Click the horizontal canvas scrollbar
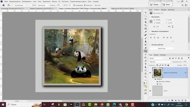This screenshot has width=190, height=107. pyautogui.click(x=85, y=101)
